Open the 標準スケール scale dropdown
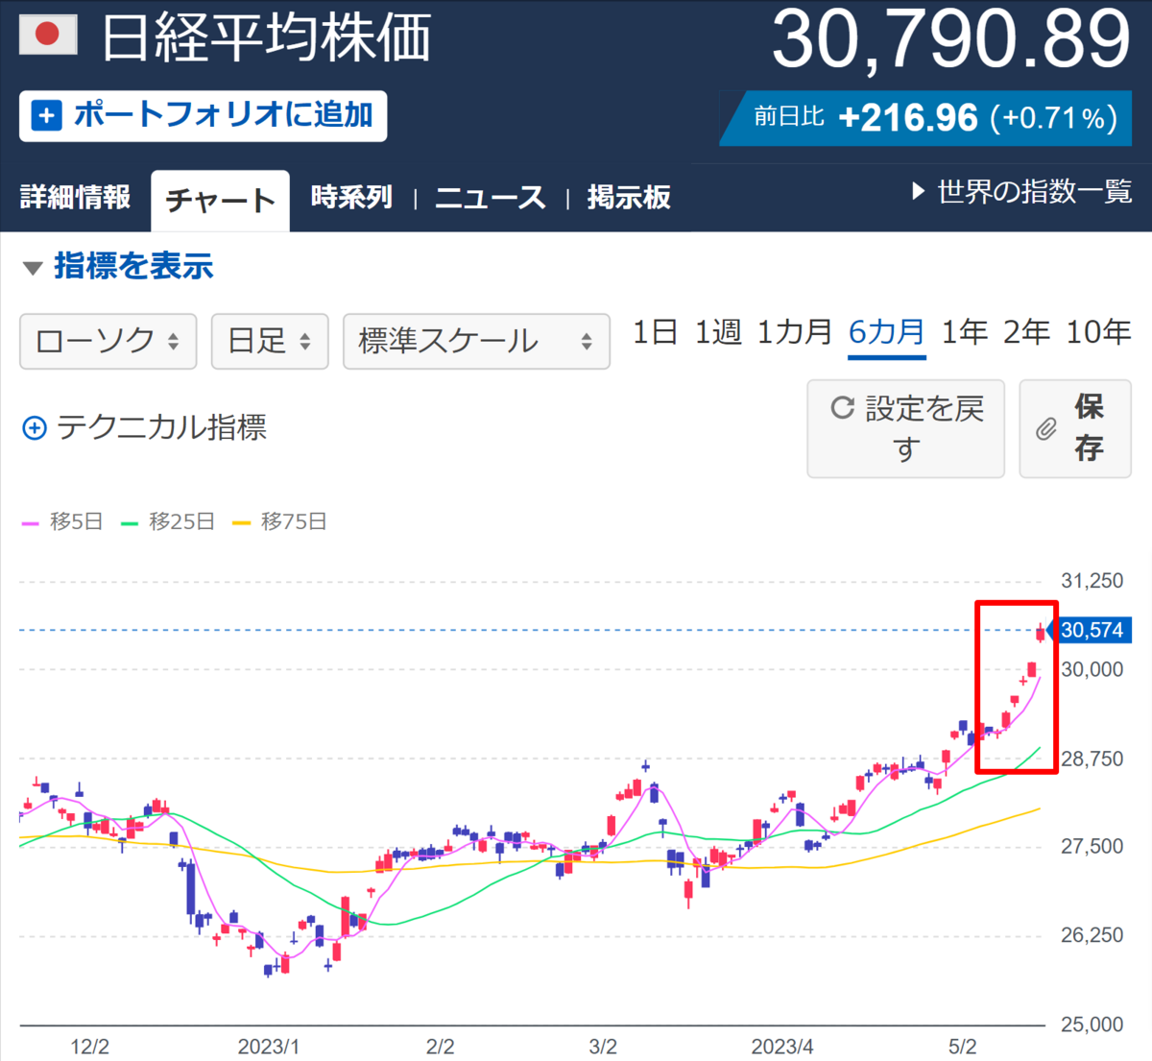This screenshot has height=1061, width=1152. (x=476, y=341)
